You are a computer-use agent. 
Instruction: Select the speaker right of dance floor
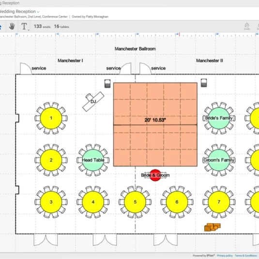[204, 83]
